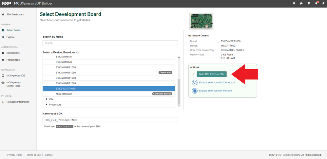
Task: Expand the Kits tree node
Action: pos(46,99)
